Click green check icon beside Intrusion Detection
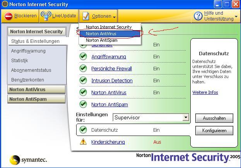The height and width of the screenshot is (168, 241). pos(83,81)
